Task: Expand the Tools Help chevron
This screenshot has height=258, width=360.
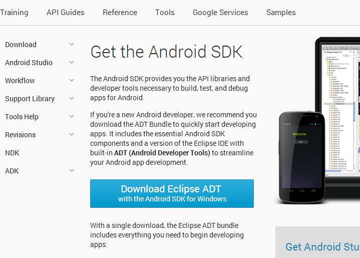Action: point(72,117)
